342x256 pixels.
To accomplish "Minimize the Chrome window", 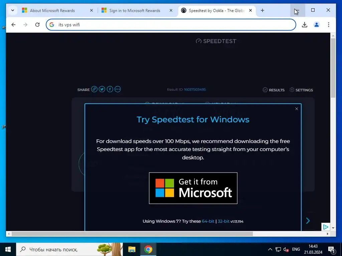I will (298, 10).
